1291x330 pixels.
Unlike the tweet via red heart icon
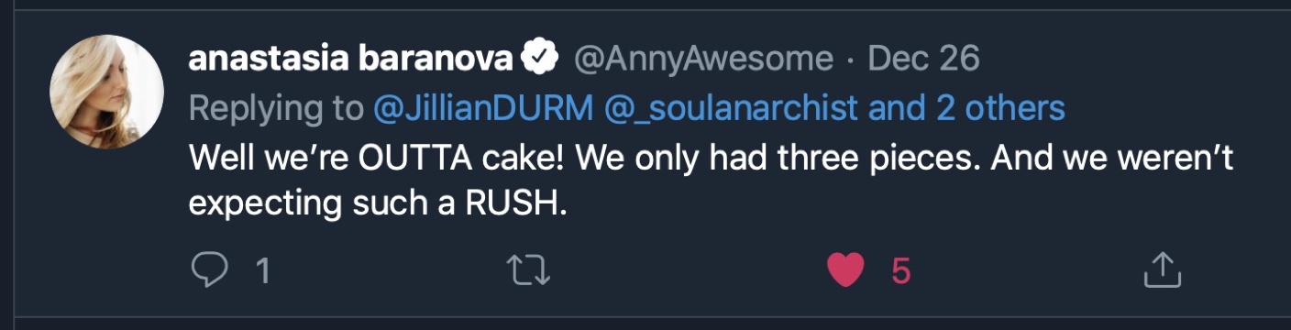coord(845,269)
